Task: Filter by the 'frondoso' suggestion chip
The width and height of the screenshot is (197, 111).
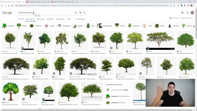Action: pyautogui.click(x=36, y=26)
